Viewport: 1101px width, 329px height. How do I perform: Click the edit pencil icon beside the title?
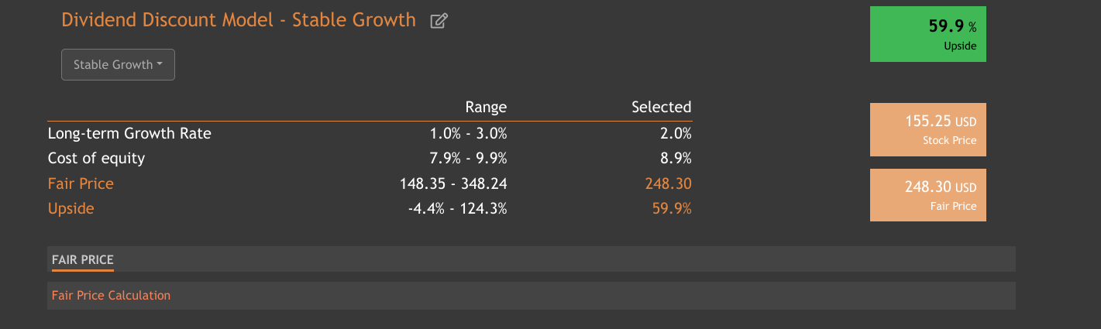pyautogui.click(x=439, y=22)
